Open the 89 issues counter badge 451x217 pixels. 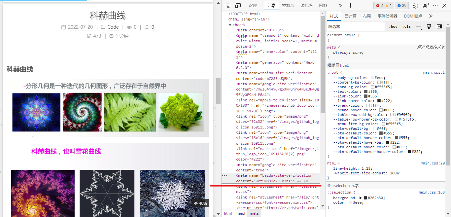click(402, 6)
